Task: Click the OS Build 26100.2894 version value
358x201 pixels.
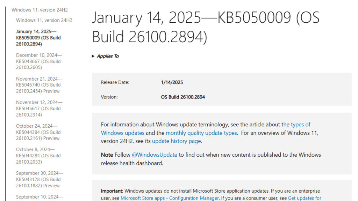Action: (x=183, y=97)
